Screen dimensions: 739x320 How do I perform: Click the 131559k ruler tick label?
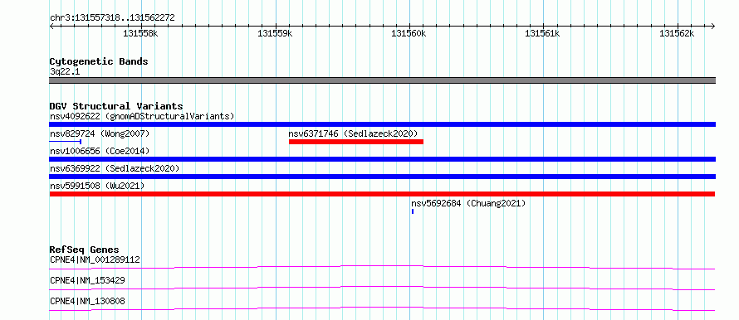coord(275,34)
